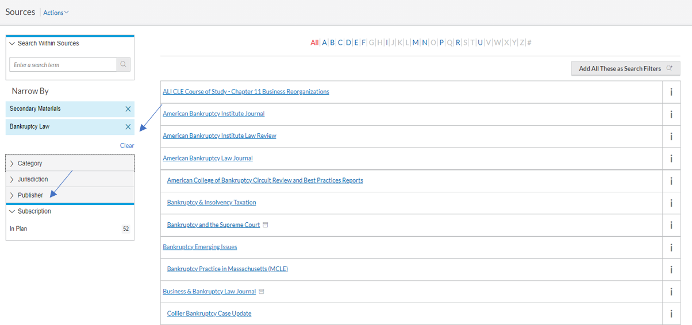This screenshot has height=325, width=692.
Task: Filter sources by letter A
Action: (x=324, y=42)
